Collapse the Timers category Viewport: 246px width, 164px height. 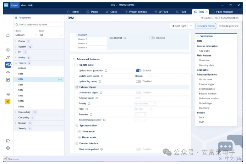point(16,63)
